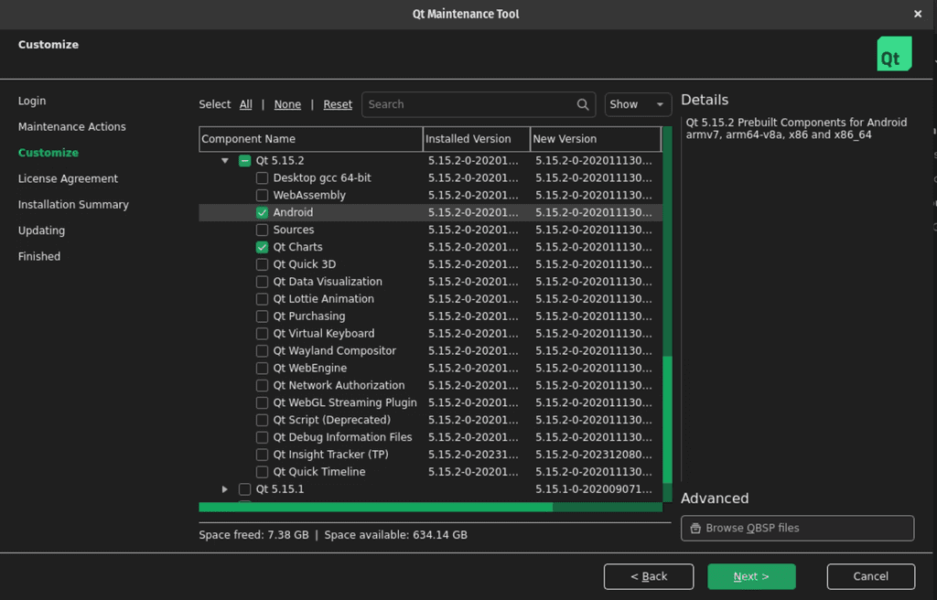This screenshot has height=600, width=937.
Task: Click the Browse QBSP files package icon
Action: [x=695, y=529]
